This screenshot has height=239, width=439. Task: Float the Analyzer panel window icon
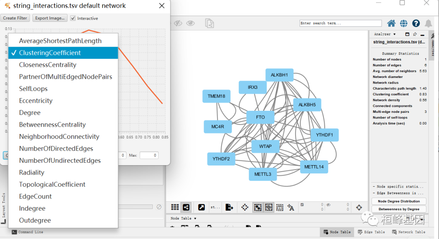tap(407, 34)
